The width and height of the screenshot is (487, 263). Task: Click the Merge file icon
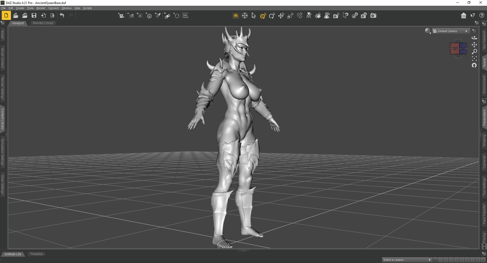click(25, 16)
